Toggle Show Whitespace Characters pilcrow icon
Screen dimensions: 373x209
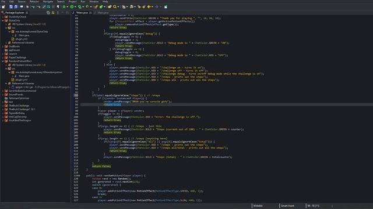click(58, 7)
